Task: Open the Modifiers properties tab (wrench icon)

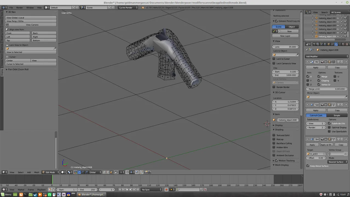Action: point(336,44)
